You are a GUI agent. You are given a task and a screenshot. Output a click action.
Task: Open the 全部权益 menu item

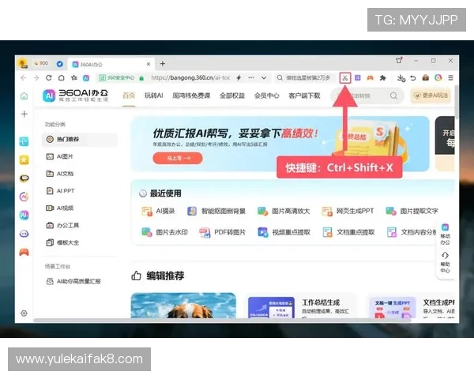pyautogui.click(x=231, y=96)
